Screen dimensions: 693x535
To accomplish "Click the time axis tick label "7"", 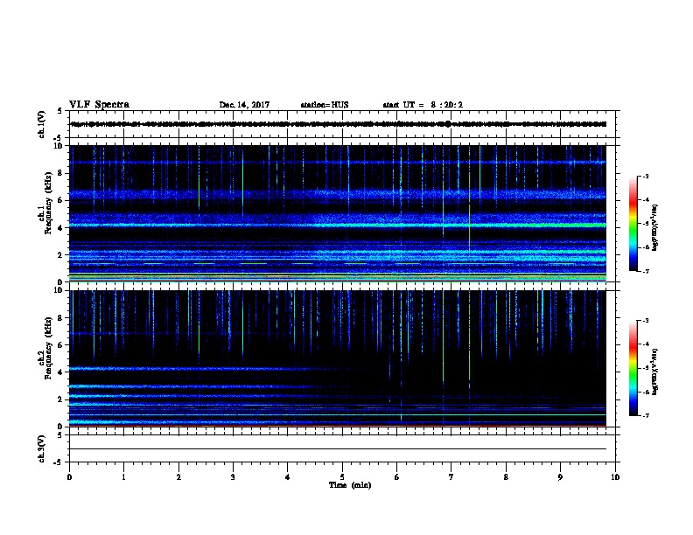I will (451, 477).
